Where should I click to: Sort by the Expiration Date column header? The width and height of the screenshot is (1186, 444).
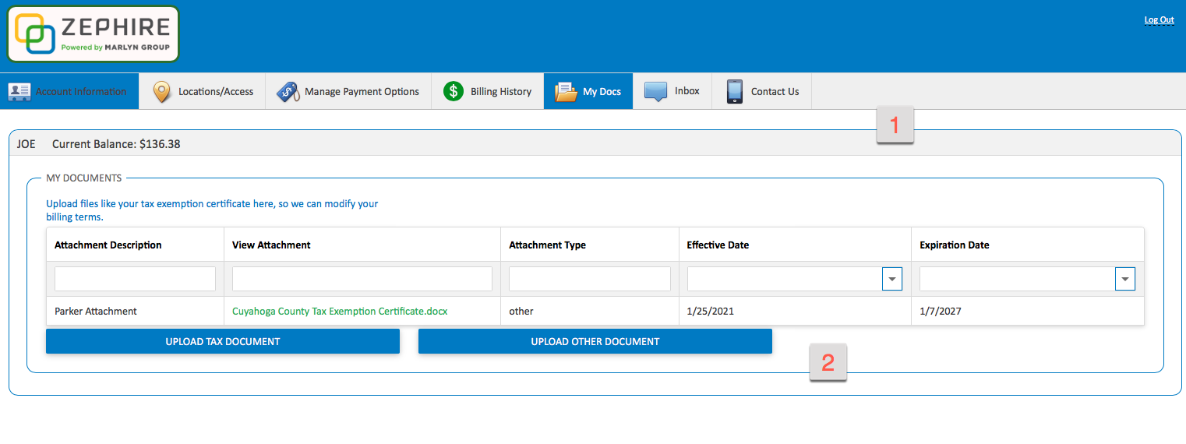click(x=955, y=245)
